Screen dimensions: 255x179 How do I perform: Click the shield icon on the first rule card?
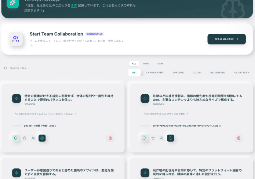pyautogui.click(x=15, y=138)
